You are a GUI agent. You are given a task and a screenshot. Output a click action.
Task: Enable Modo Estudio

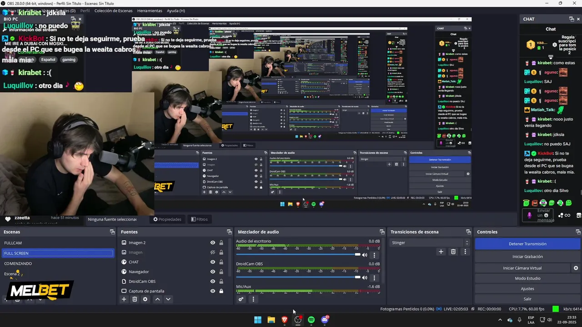527,278
